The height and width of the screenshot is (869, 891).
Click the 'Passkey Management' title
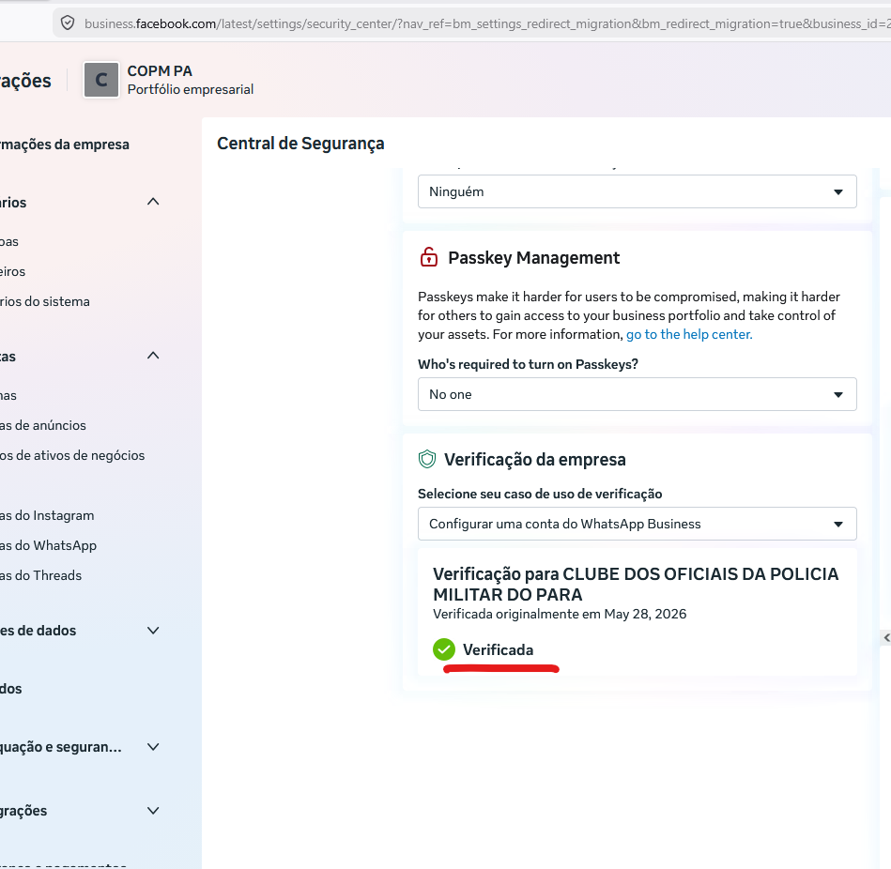click(x=533, y=258)
